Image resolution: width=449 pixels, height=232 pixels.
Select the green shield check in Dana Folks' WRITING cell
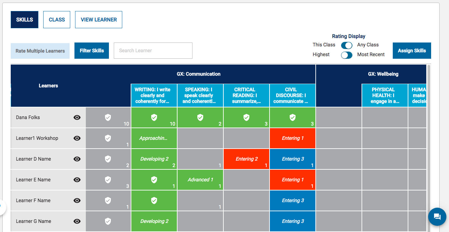pyautogui.click(x=154, y=118)
